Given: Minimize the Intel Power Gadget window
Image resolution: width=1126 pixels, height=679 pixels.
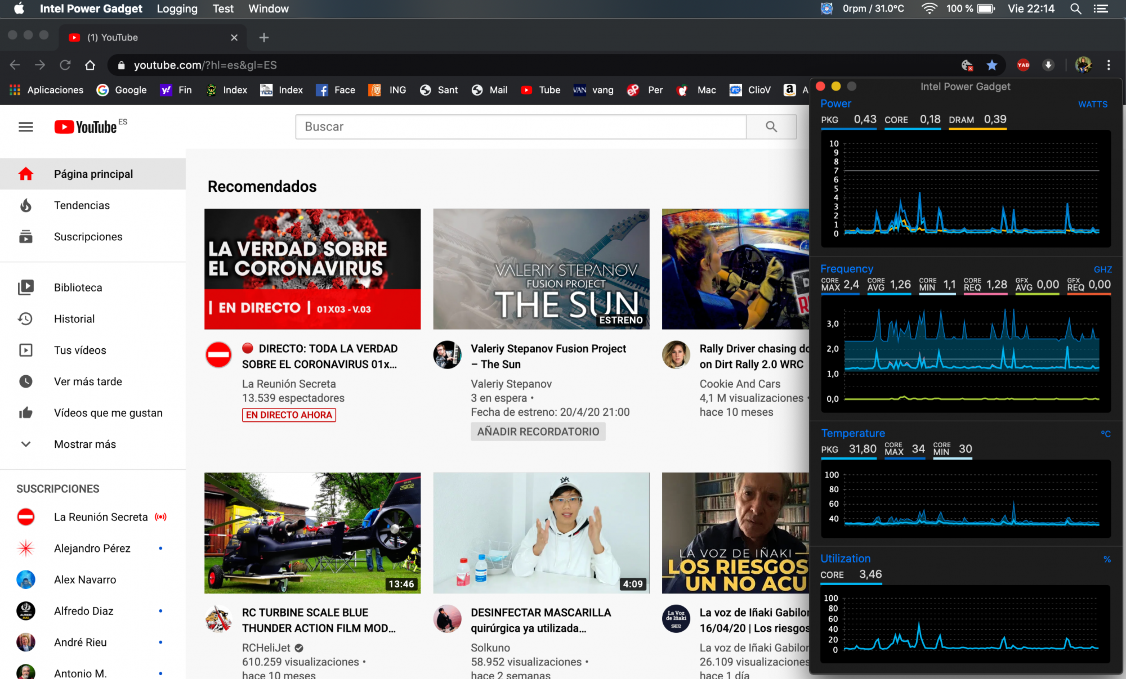Looking at the screenshot, I should (x=836, y=86).
